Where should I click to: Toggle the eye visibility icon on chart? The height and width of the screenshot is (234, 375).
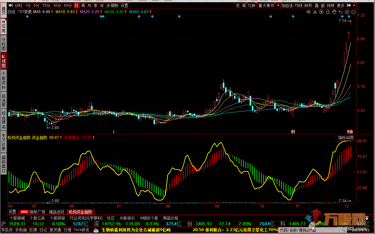(x=309, y=12)
